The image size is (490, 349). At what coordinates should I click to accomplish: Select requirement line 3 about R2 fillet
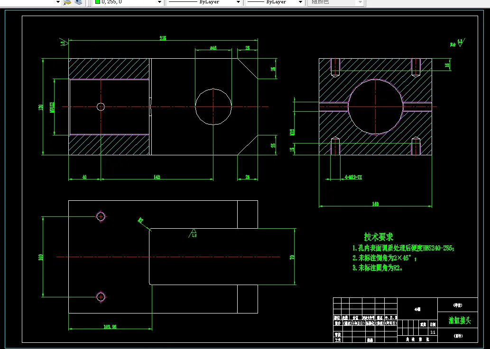click(377, 268)
